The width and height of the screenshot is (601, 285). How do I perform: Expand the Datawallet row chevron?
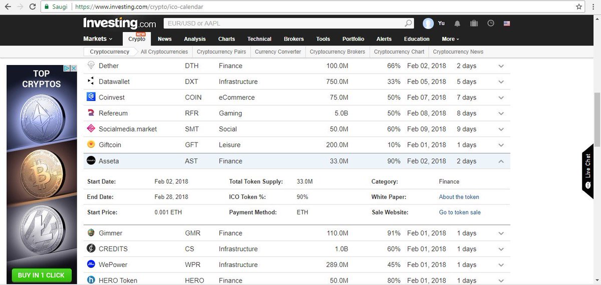(x=501, y=81)
